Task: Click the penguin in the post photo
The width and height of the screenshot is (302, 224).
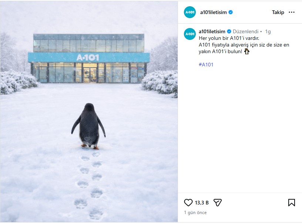Action: coord(89,125)
